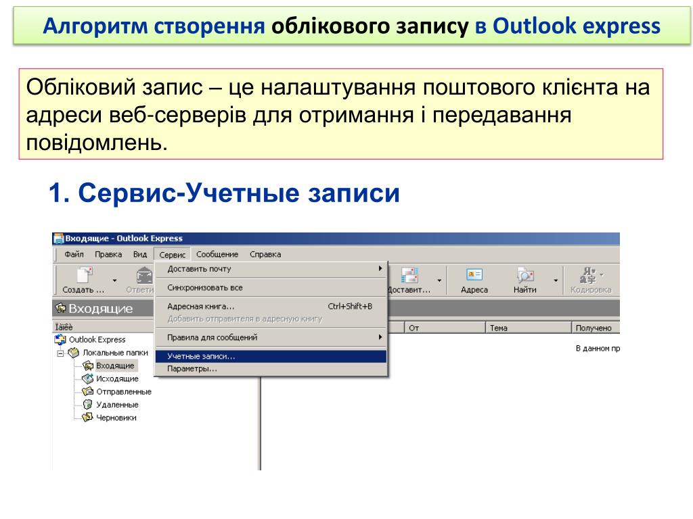The width and height of the screenshot is (693, 519).
Task: Open the Справка menu
Action: tap(265, 254)
